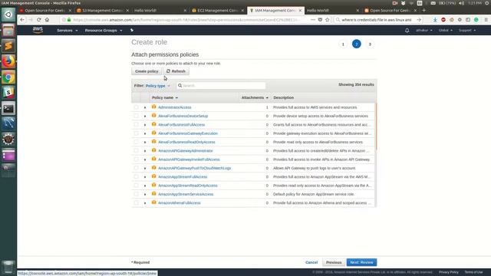Check the AmazonAthenaFullAccess checkbox

[137, 202]
